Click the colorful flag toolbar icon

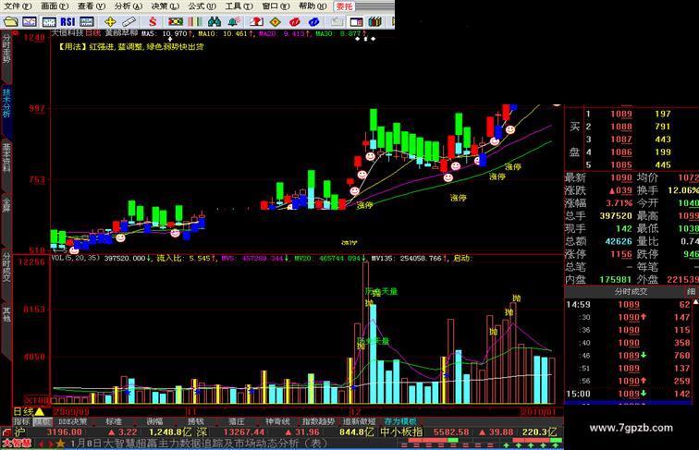click(176, 21)
